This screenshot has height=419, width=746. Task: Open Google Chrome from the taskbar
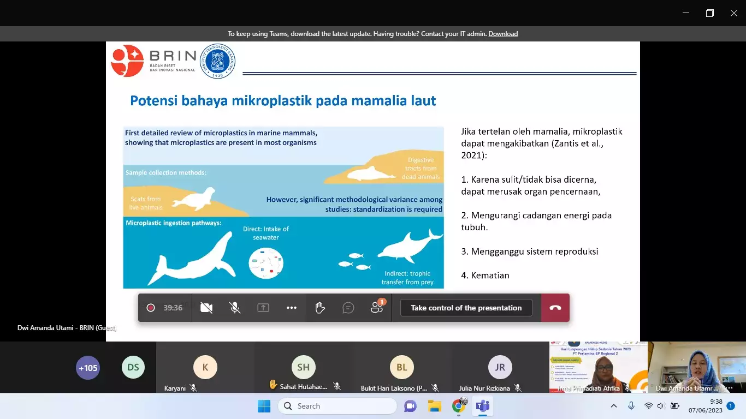459,406
